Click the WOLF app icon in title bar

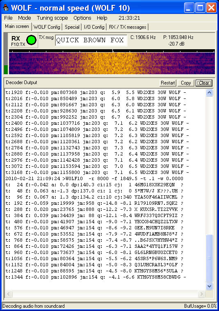click(6, 8)
